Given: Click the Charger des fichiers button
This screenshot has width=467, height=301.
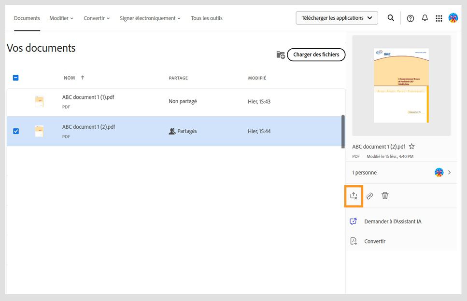Looking at the screenshot, I should point(316,55).
